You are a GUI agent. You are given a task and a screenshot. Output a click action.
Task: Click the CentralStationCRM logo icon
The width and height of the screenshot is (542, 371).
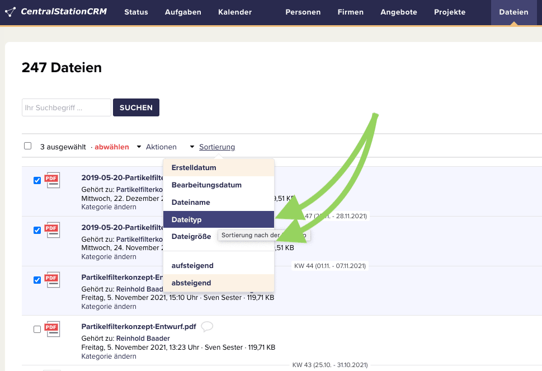(10, 12)
